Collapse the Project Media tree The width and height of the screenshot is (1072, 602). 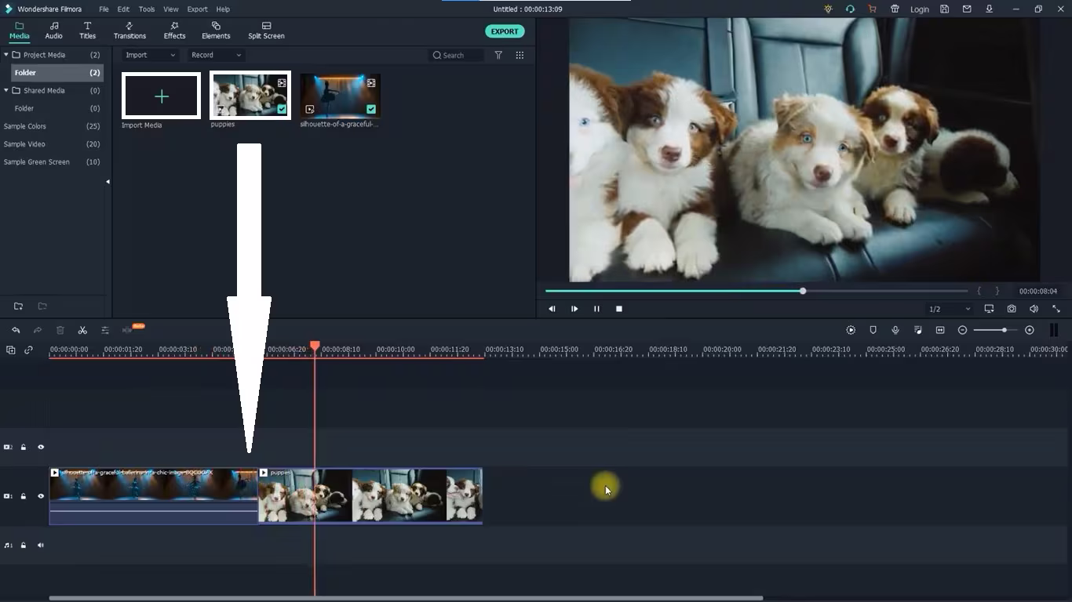pyautogui.click(x=6, y=55)
